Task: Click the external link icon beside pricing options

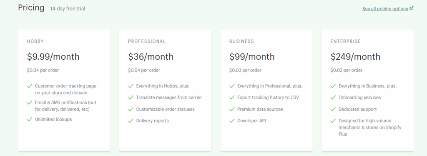Action: coord(412,8)
